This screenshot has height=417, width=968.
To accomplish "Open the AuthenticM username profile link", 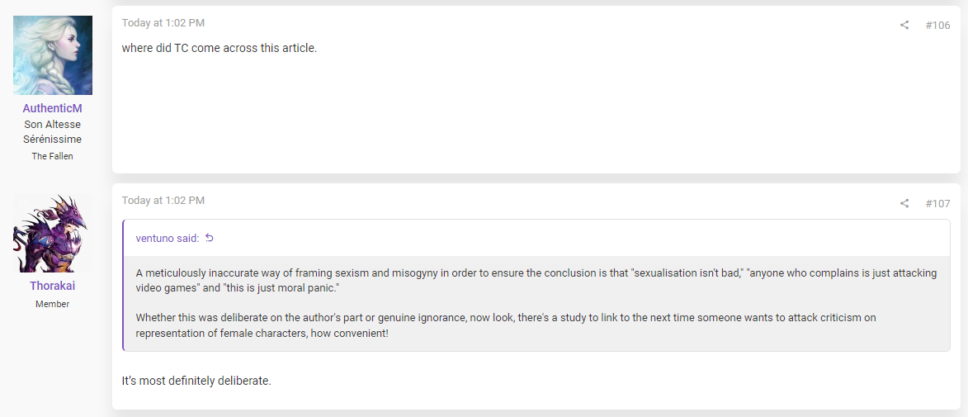I will [x=53, y=108].
